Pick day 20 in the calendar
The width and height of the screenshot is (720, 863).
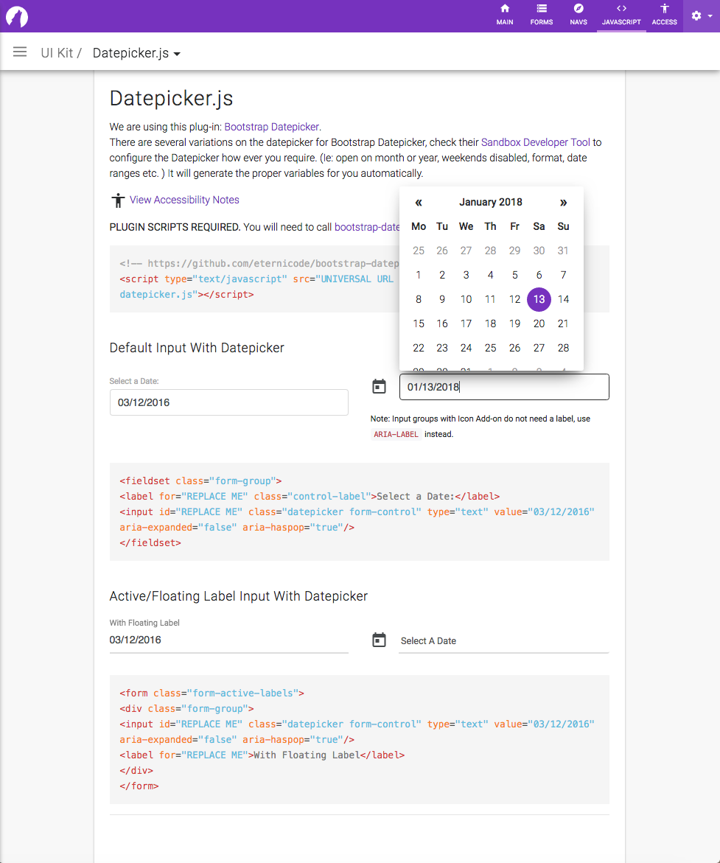tap(539, 324)
